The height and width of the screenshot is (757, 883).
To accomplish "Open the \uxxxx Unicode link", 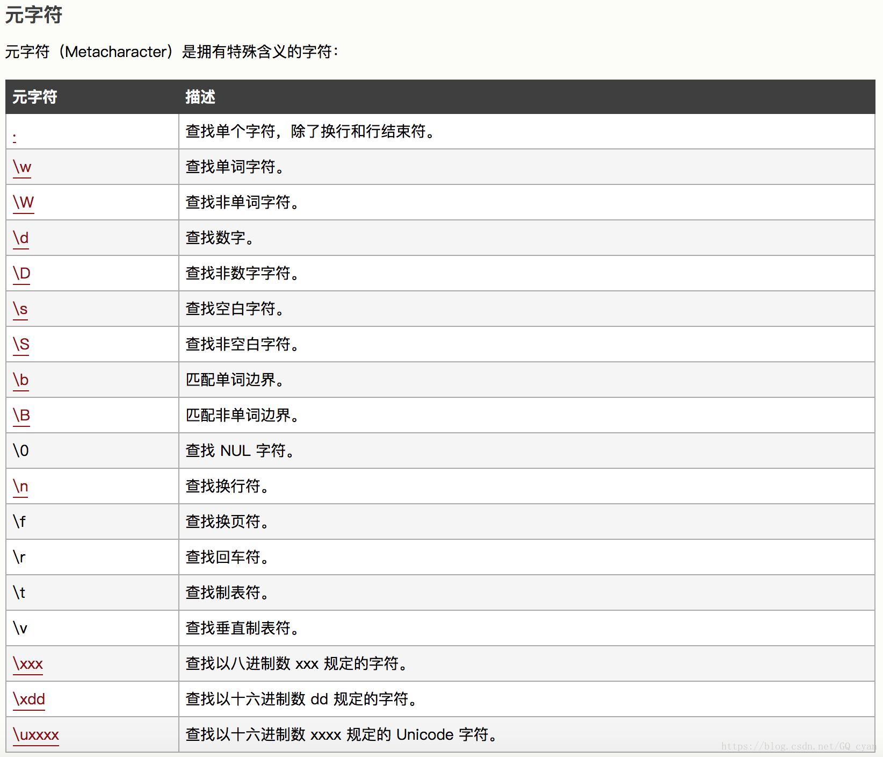I will click(36, 735).
